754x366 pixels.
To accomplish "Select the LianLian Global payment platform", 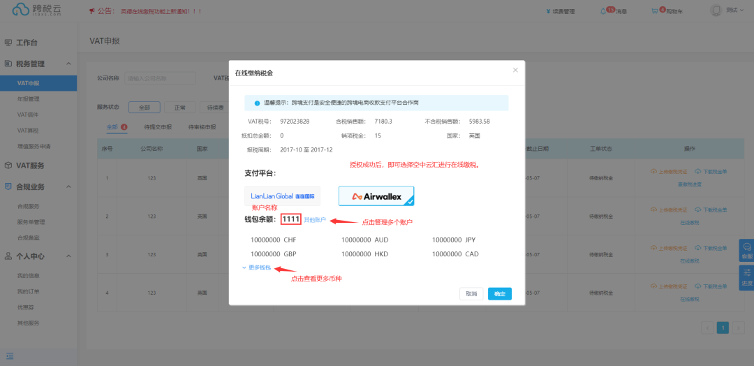I will point(282,196).
